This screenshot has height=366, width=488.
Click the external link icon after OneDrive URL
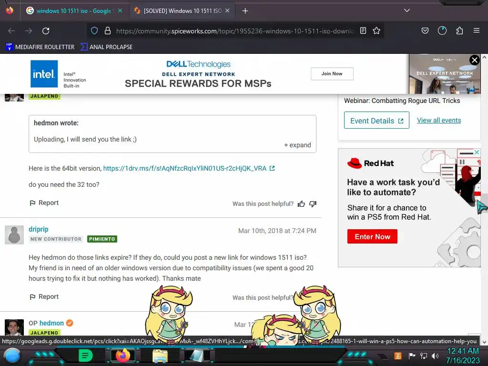[x=272, y=168]
